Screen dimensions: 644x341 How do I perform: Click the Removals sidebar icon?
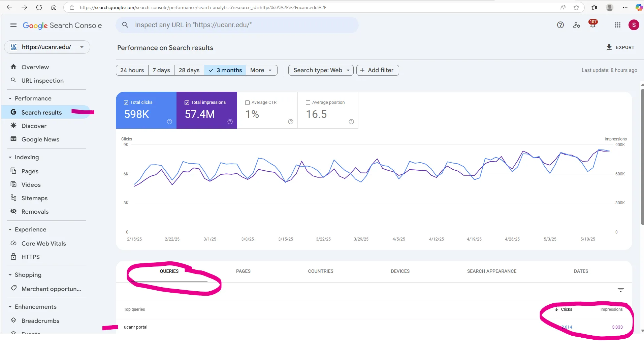pos(13,211)
